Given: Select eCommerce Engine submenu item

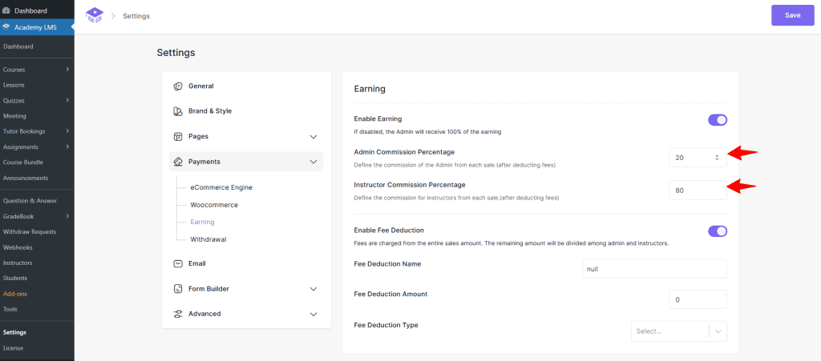Looking at the screenshot, I should [220, 187].
